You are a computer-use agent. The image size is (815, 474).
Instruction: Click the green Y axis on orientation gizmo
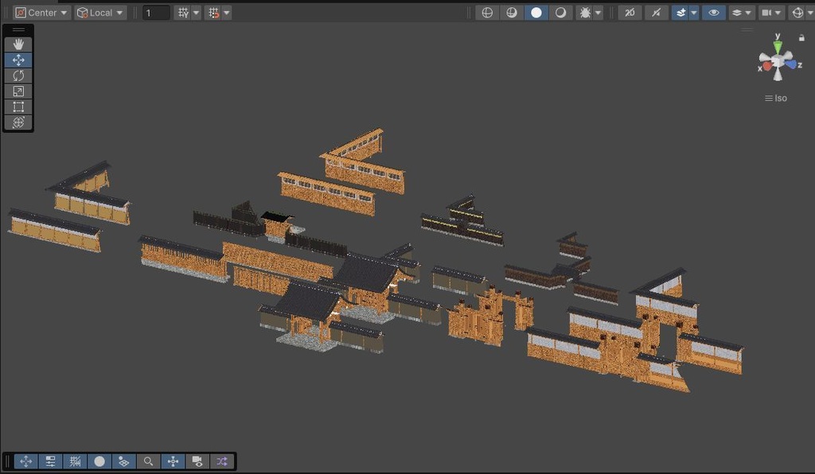pos(778,46)
